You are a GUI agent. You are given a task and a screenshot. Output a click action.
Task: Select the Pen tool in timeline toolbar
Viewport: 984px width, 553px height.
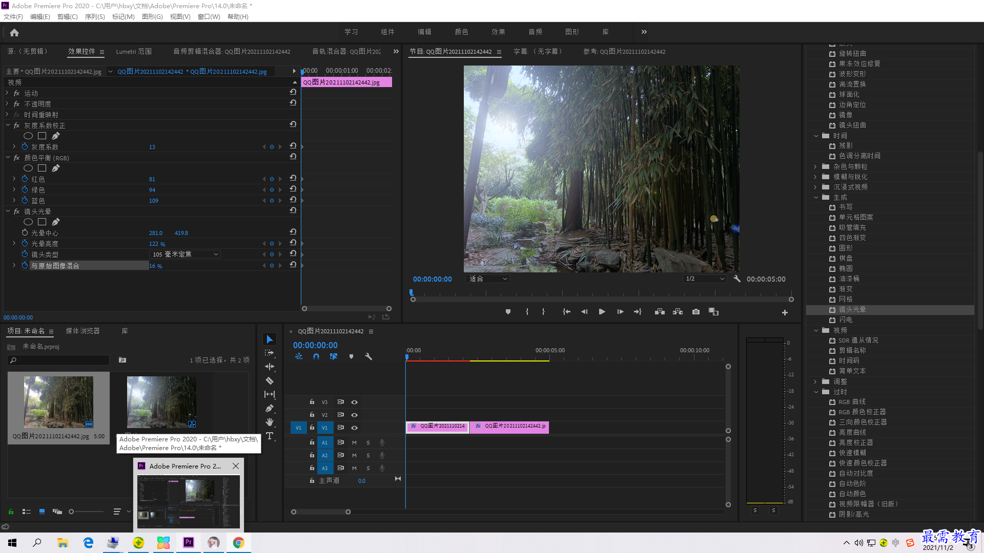point(270,408)
